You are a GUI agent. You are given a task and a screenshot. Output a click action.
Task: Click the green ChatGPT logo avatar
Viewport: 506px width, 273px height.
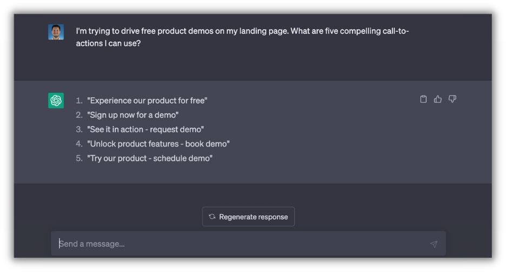pos(56,100)
